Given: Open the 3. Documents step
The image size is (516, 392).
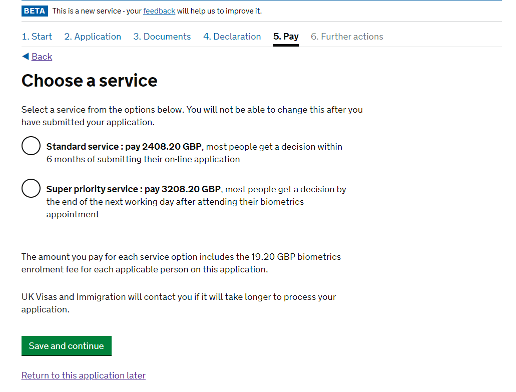Looking at the screenshot, I should [x=162, y=37].
